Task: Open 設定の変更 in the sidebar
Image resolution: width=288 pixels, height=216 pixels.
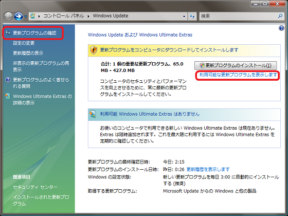Action: click(24, 43)
